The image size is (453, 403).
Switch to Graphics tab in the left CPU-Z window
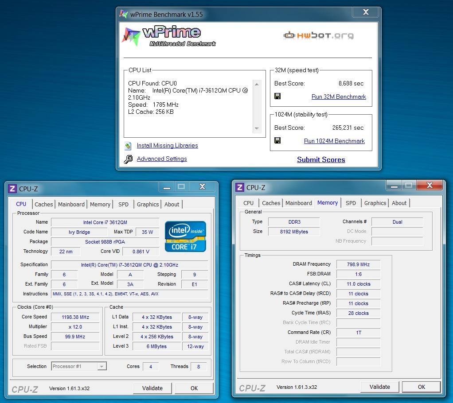(148, 205)
